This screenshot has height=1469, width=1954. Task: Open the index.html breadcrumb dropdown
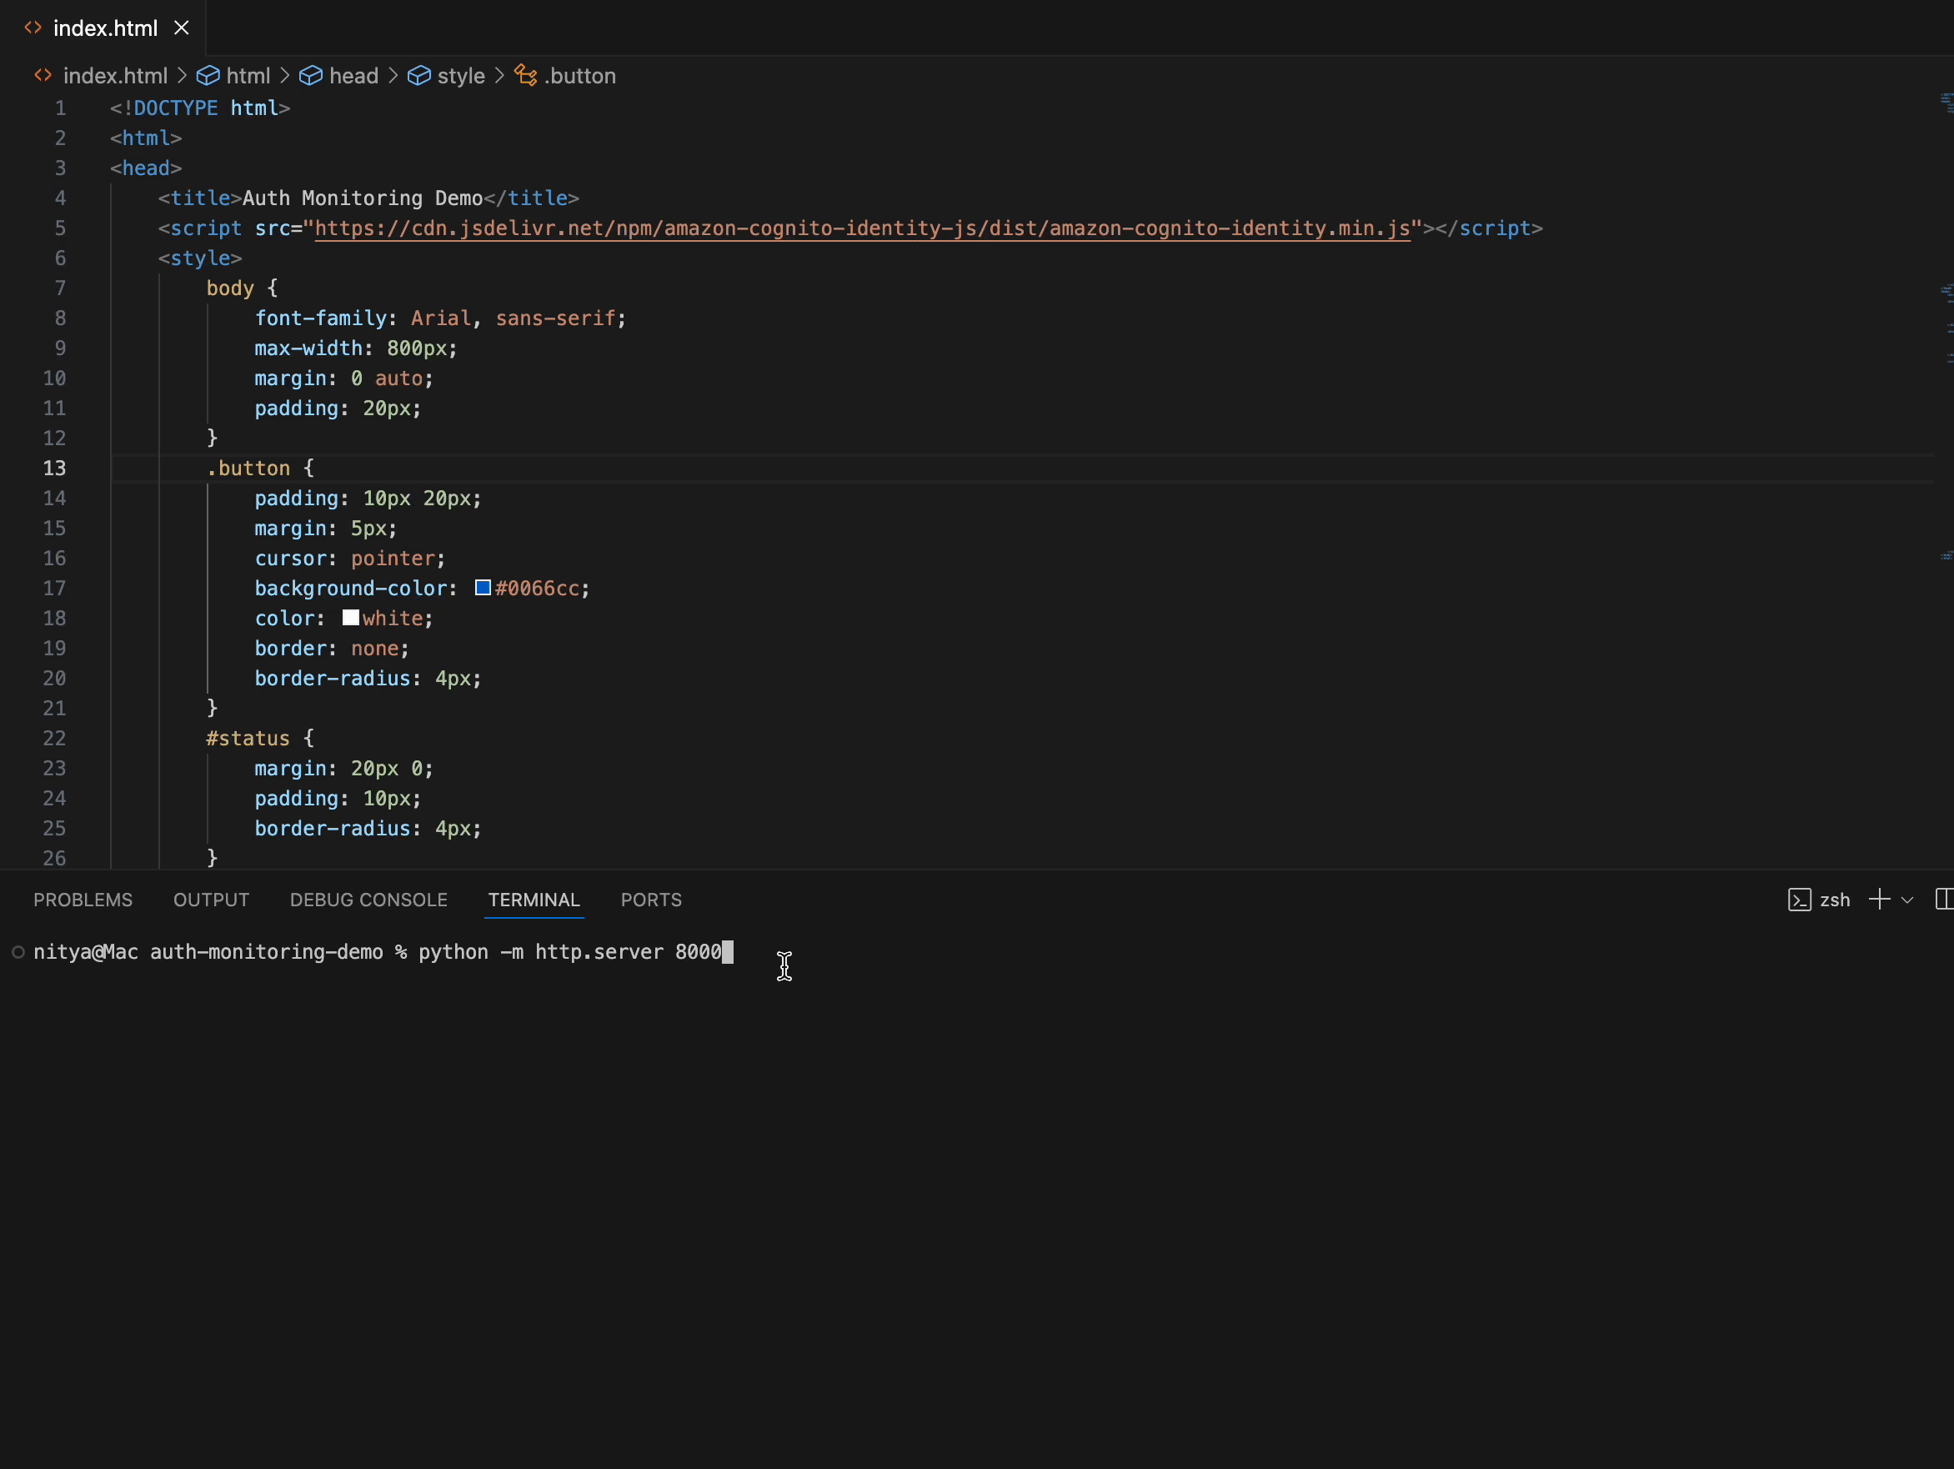[x=115, y=76]
